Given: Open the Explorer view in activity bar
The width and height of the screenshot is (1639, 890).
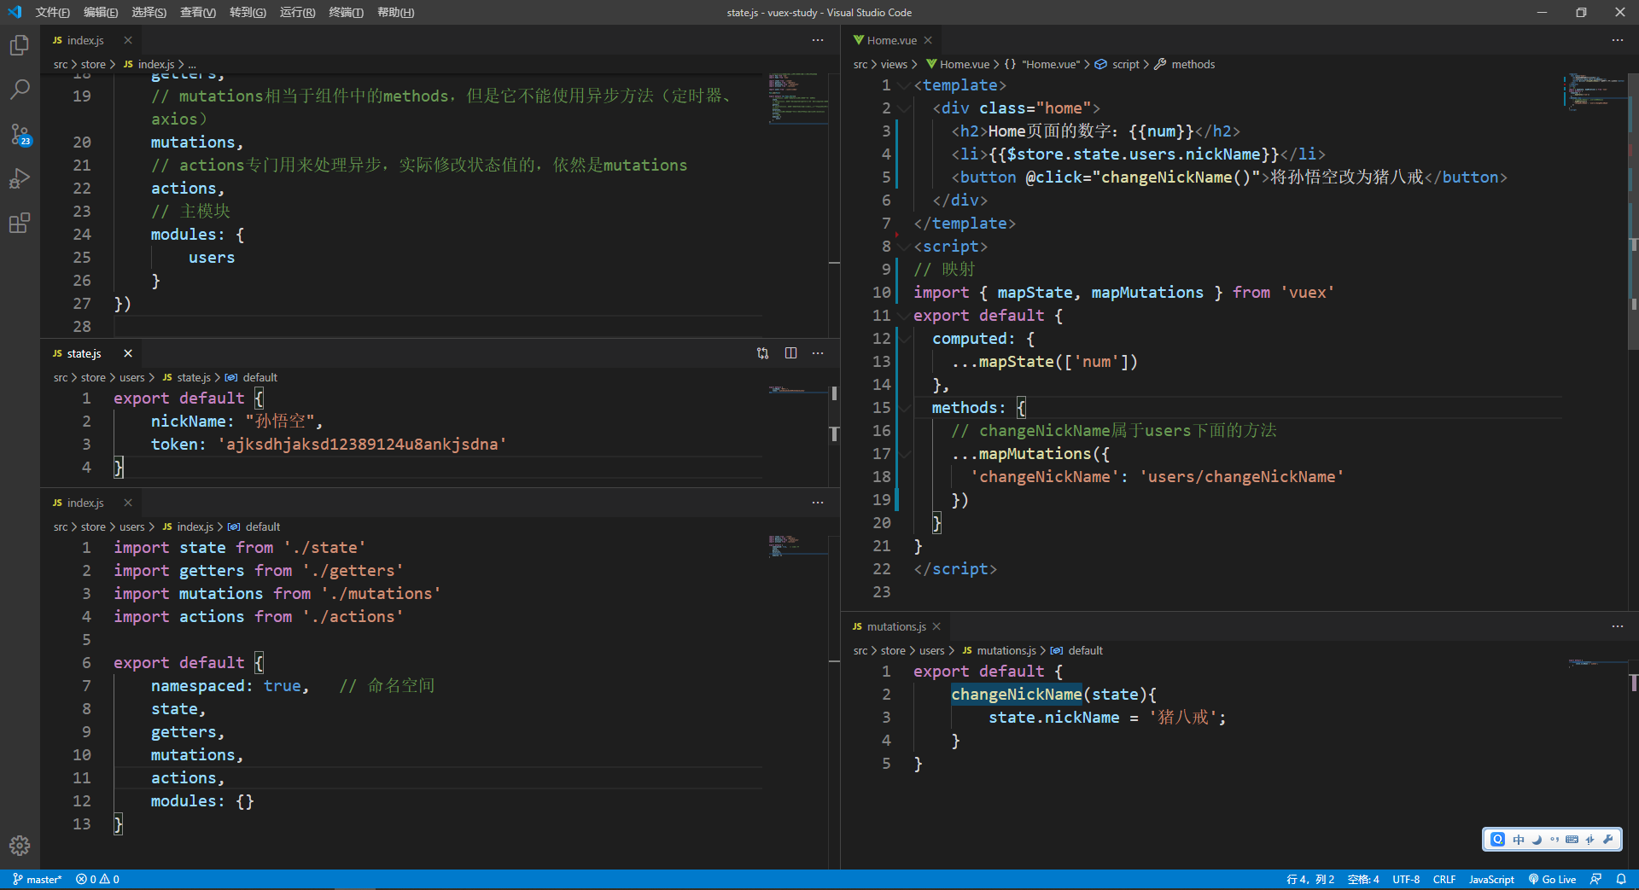Looking at the screenshot, I should pyautogui.click(x=19, y=45).
